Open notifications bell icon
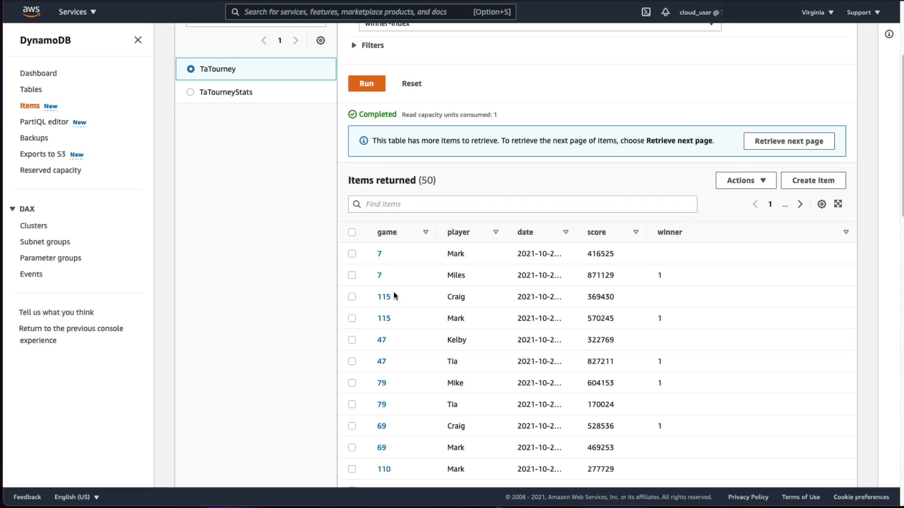This screenshot has height=508, width=904. click(665, 12)
